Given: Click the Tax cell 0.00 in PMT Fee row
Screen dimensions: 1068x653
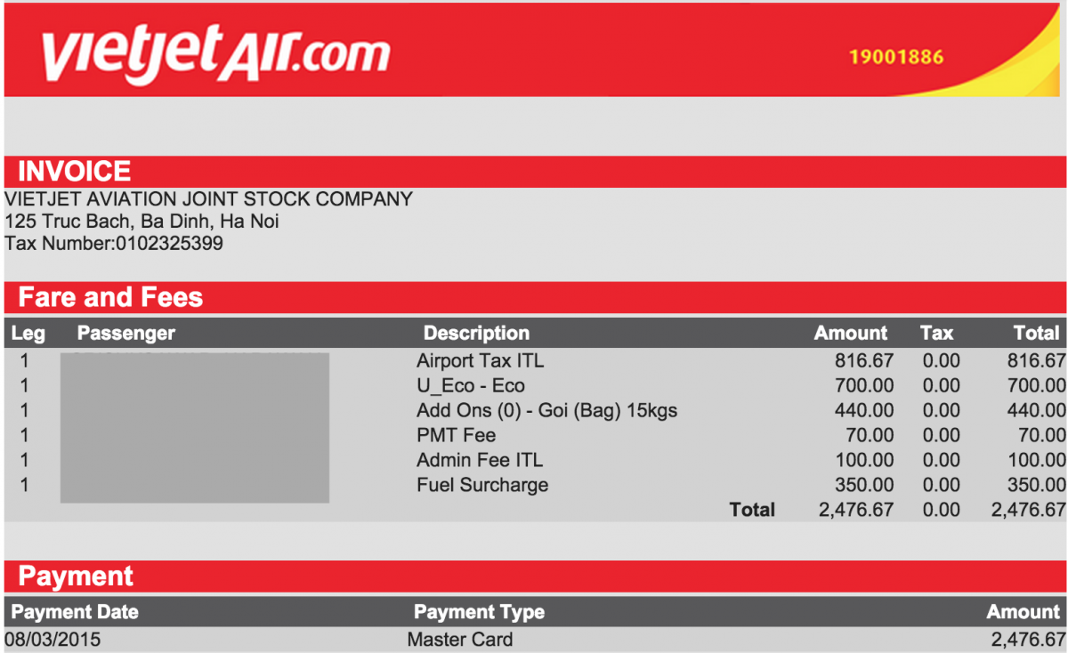Looking at the screenshot, I should pyautogui.click(x=942, y=436).
